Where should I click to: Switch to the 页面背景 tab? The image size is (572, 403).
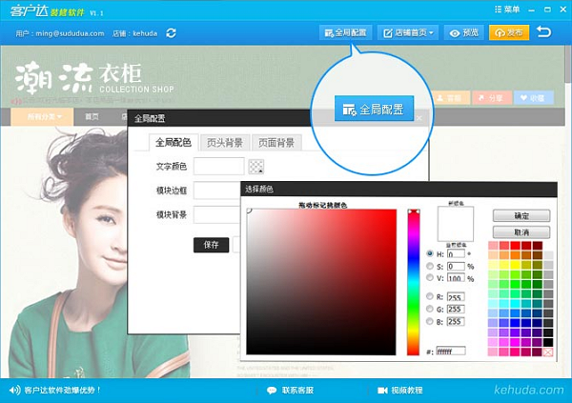point(276,143)
